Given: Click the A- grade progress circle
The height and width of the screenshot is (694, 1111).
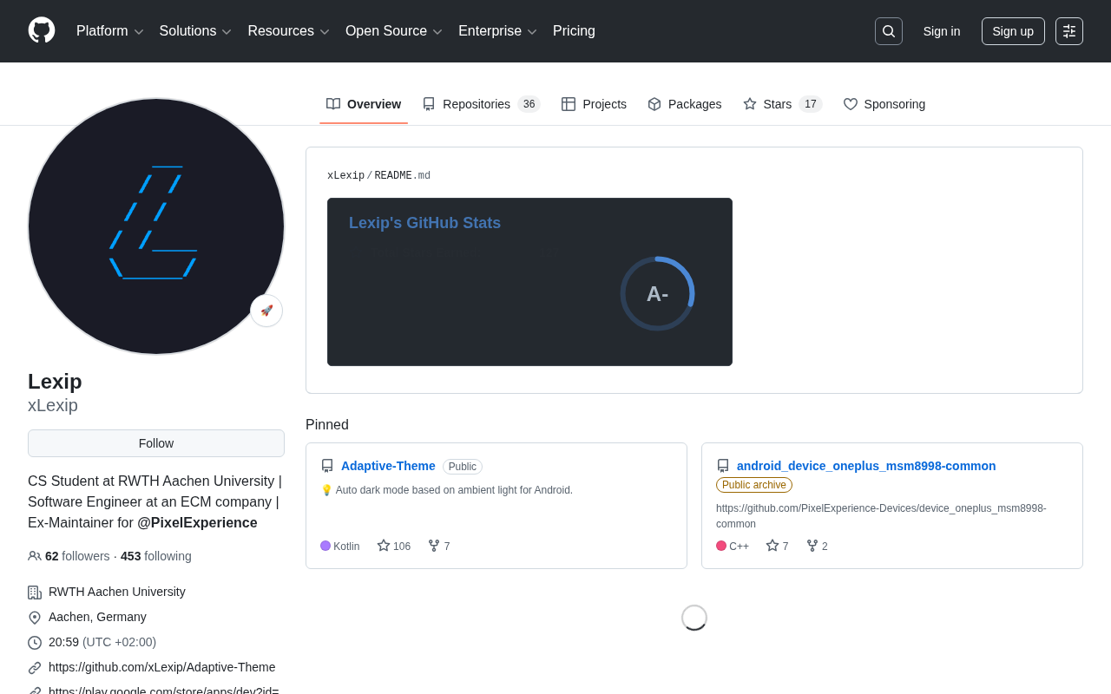Looking at the screenshot, I should (x=657, y=294).
